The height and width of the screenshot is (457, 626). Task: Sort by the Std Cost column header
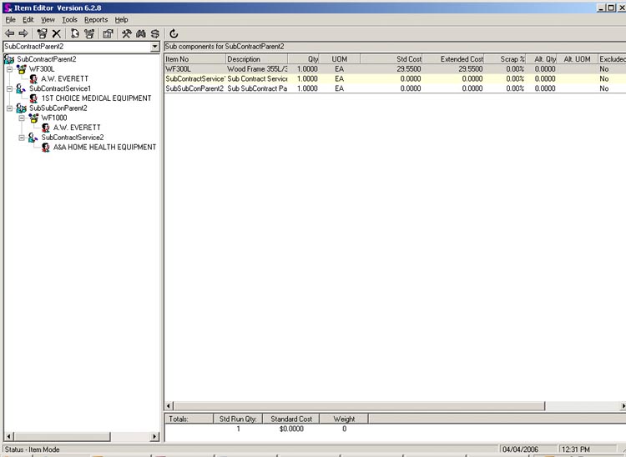[x=396, y=59]
